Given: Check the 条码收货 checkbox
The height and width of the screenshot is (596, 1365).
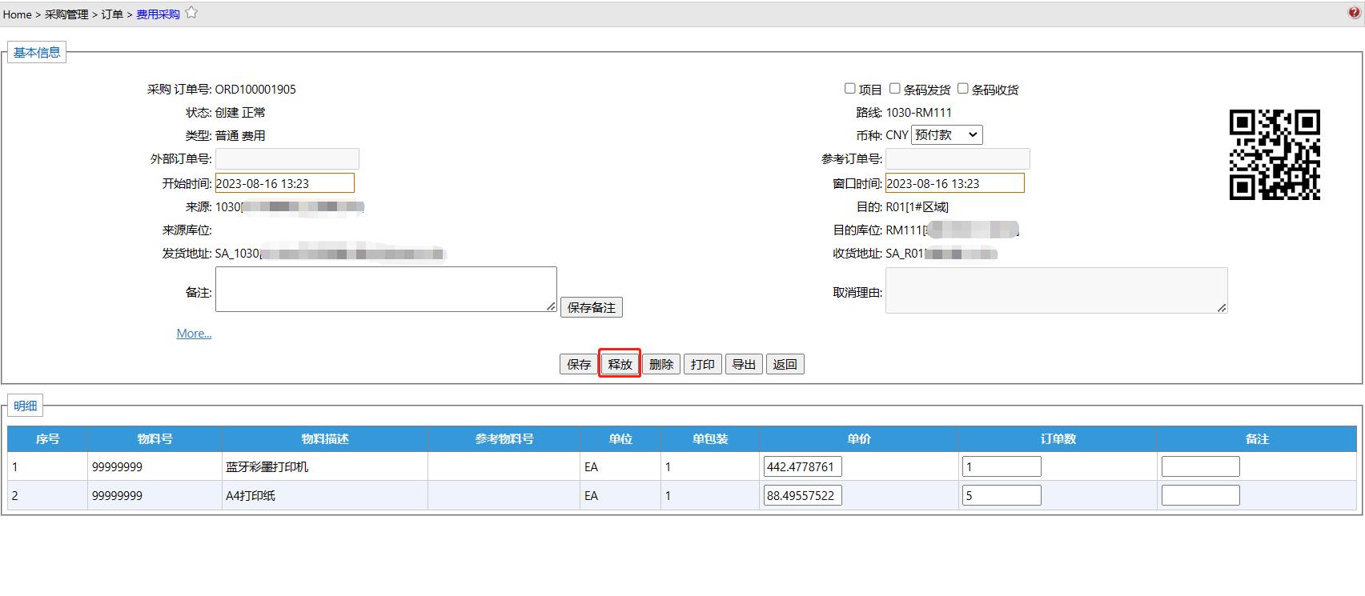Looking at the screenshot, I should pyautogui.click(x=963, y=88).
